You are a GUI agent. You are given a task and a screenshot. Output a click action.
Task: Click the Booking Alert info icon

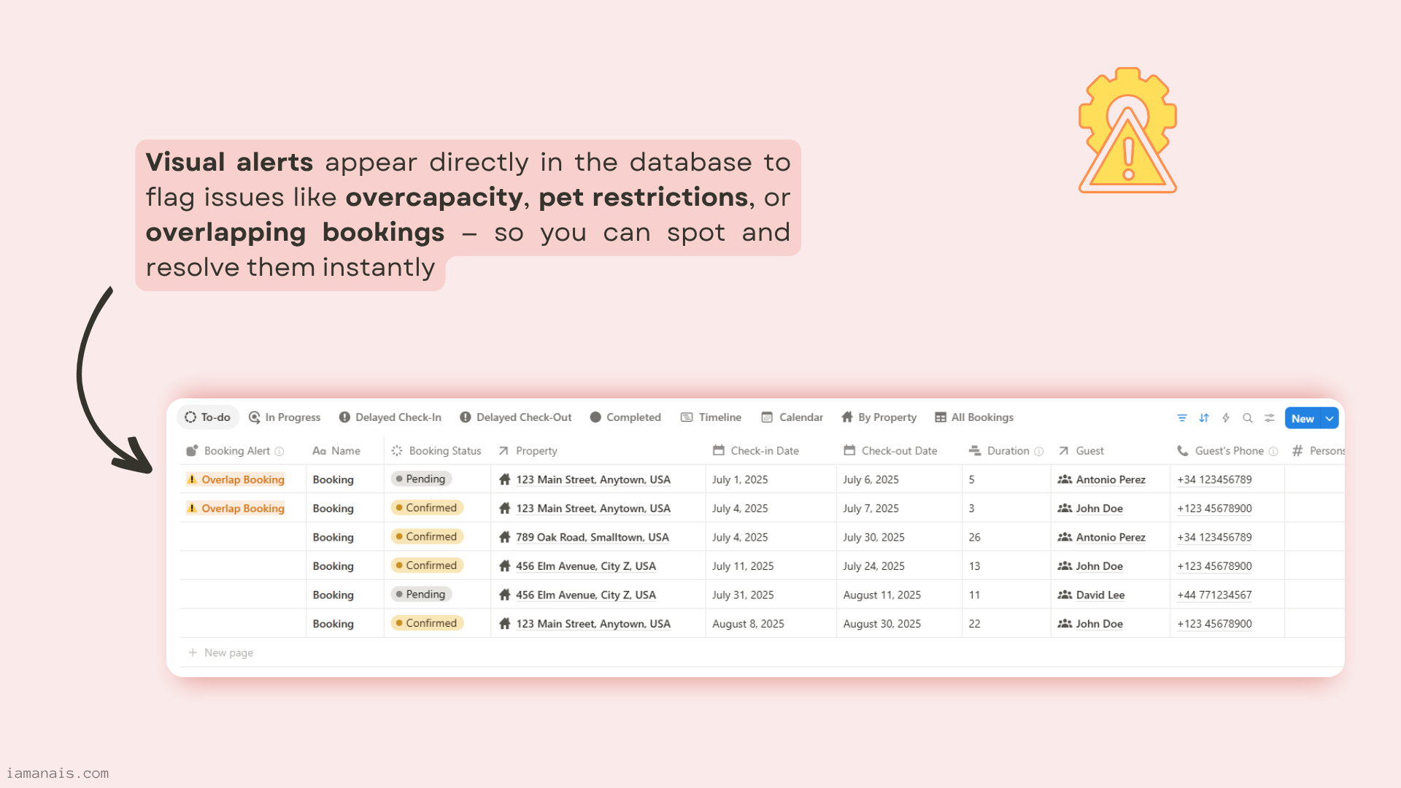click(279, 452)
